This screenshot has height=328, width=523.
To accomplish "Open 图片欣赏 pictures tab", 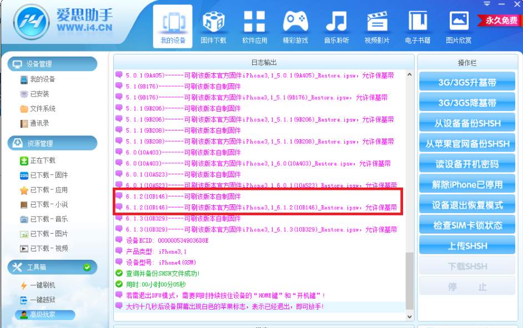I will coord(459,28).
